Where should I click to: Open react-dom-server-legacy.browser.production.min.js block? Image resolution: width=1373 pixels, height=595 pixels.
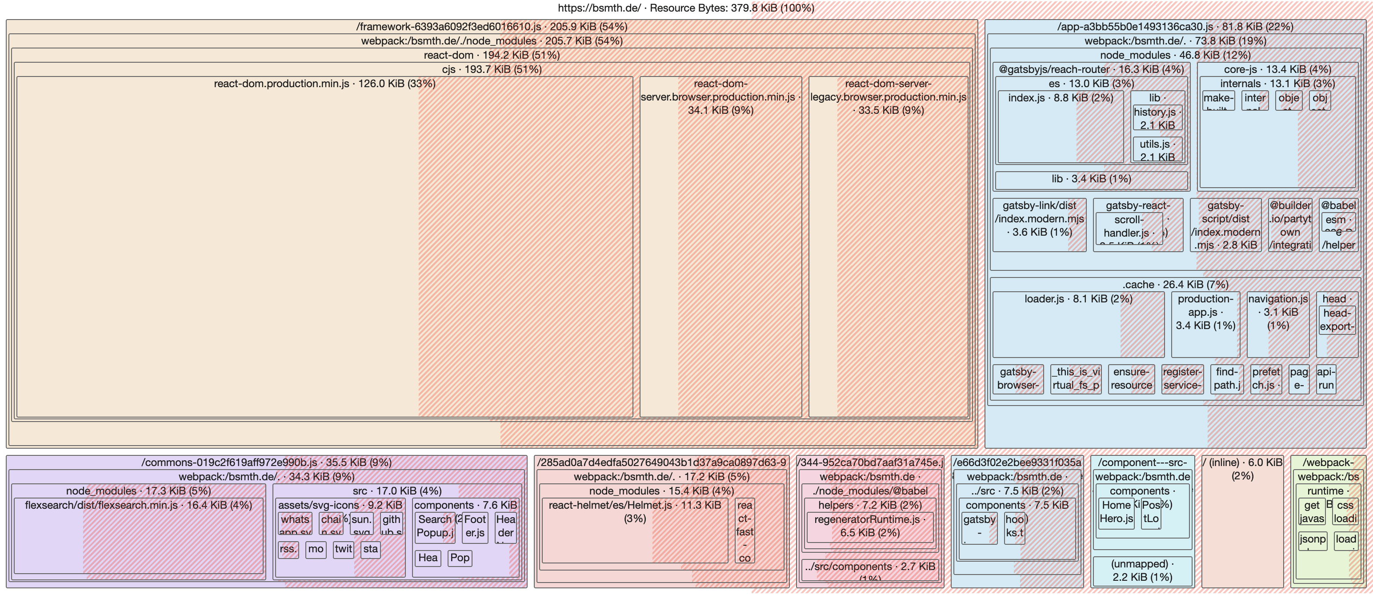(x=888, y=247)
